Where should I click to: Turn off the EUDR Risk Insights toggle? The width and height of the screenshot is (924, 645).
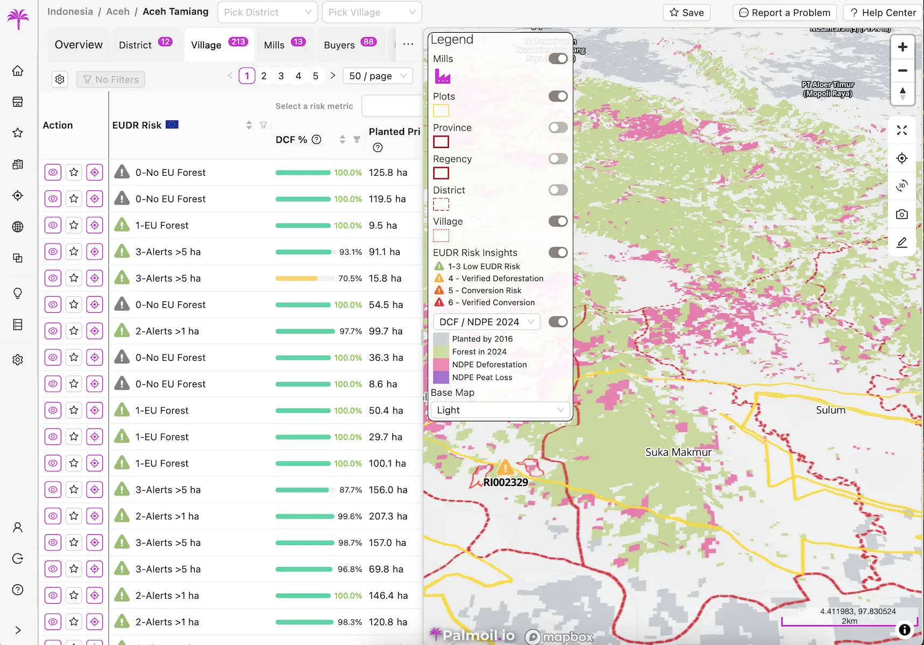559,252
